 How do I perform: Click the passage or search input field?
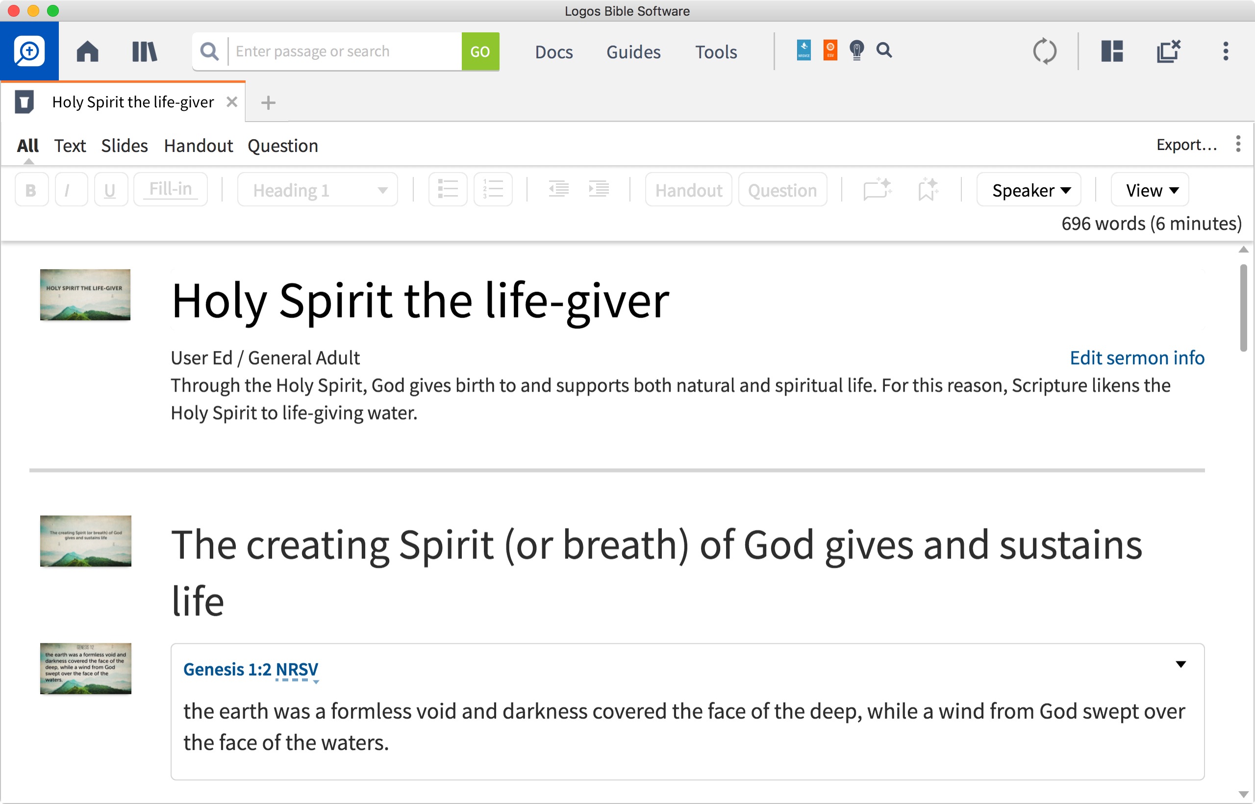(x=345, y=51)
